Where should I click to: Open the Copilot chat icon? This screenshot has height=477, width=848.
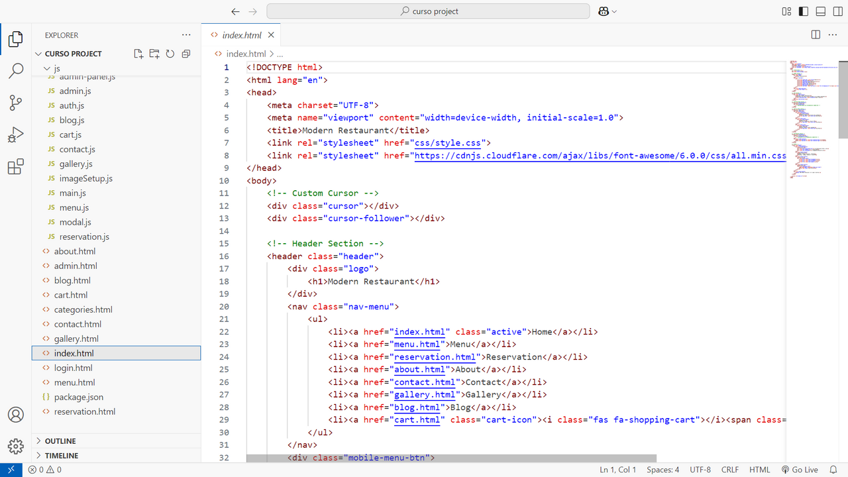coord(603,11)
